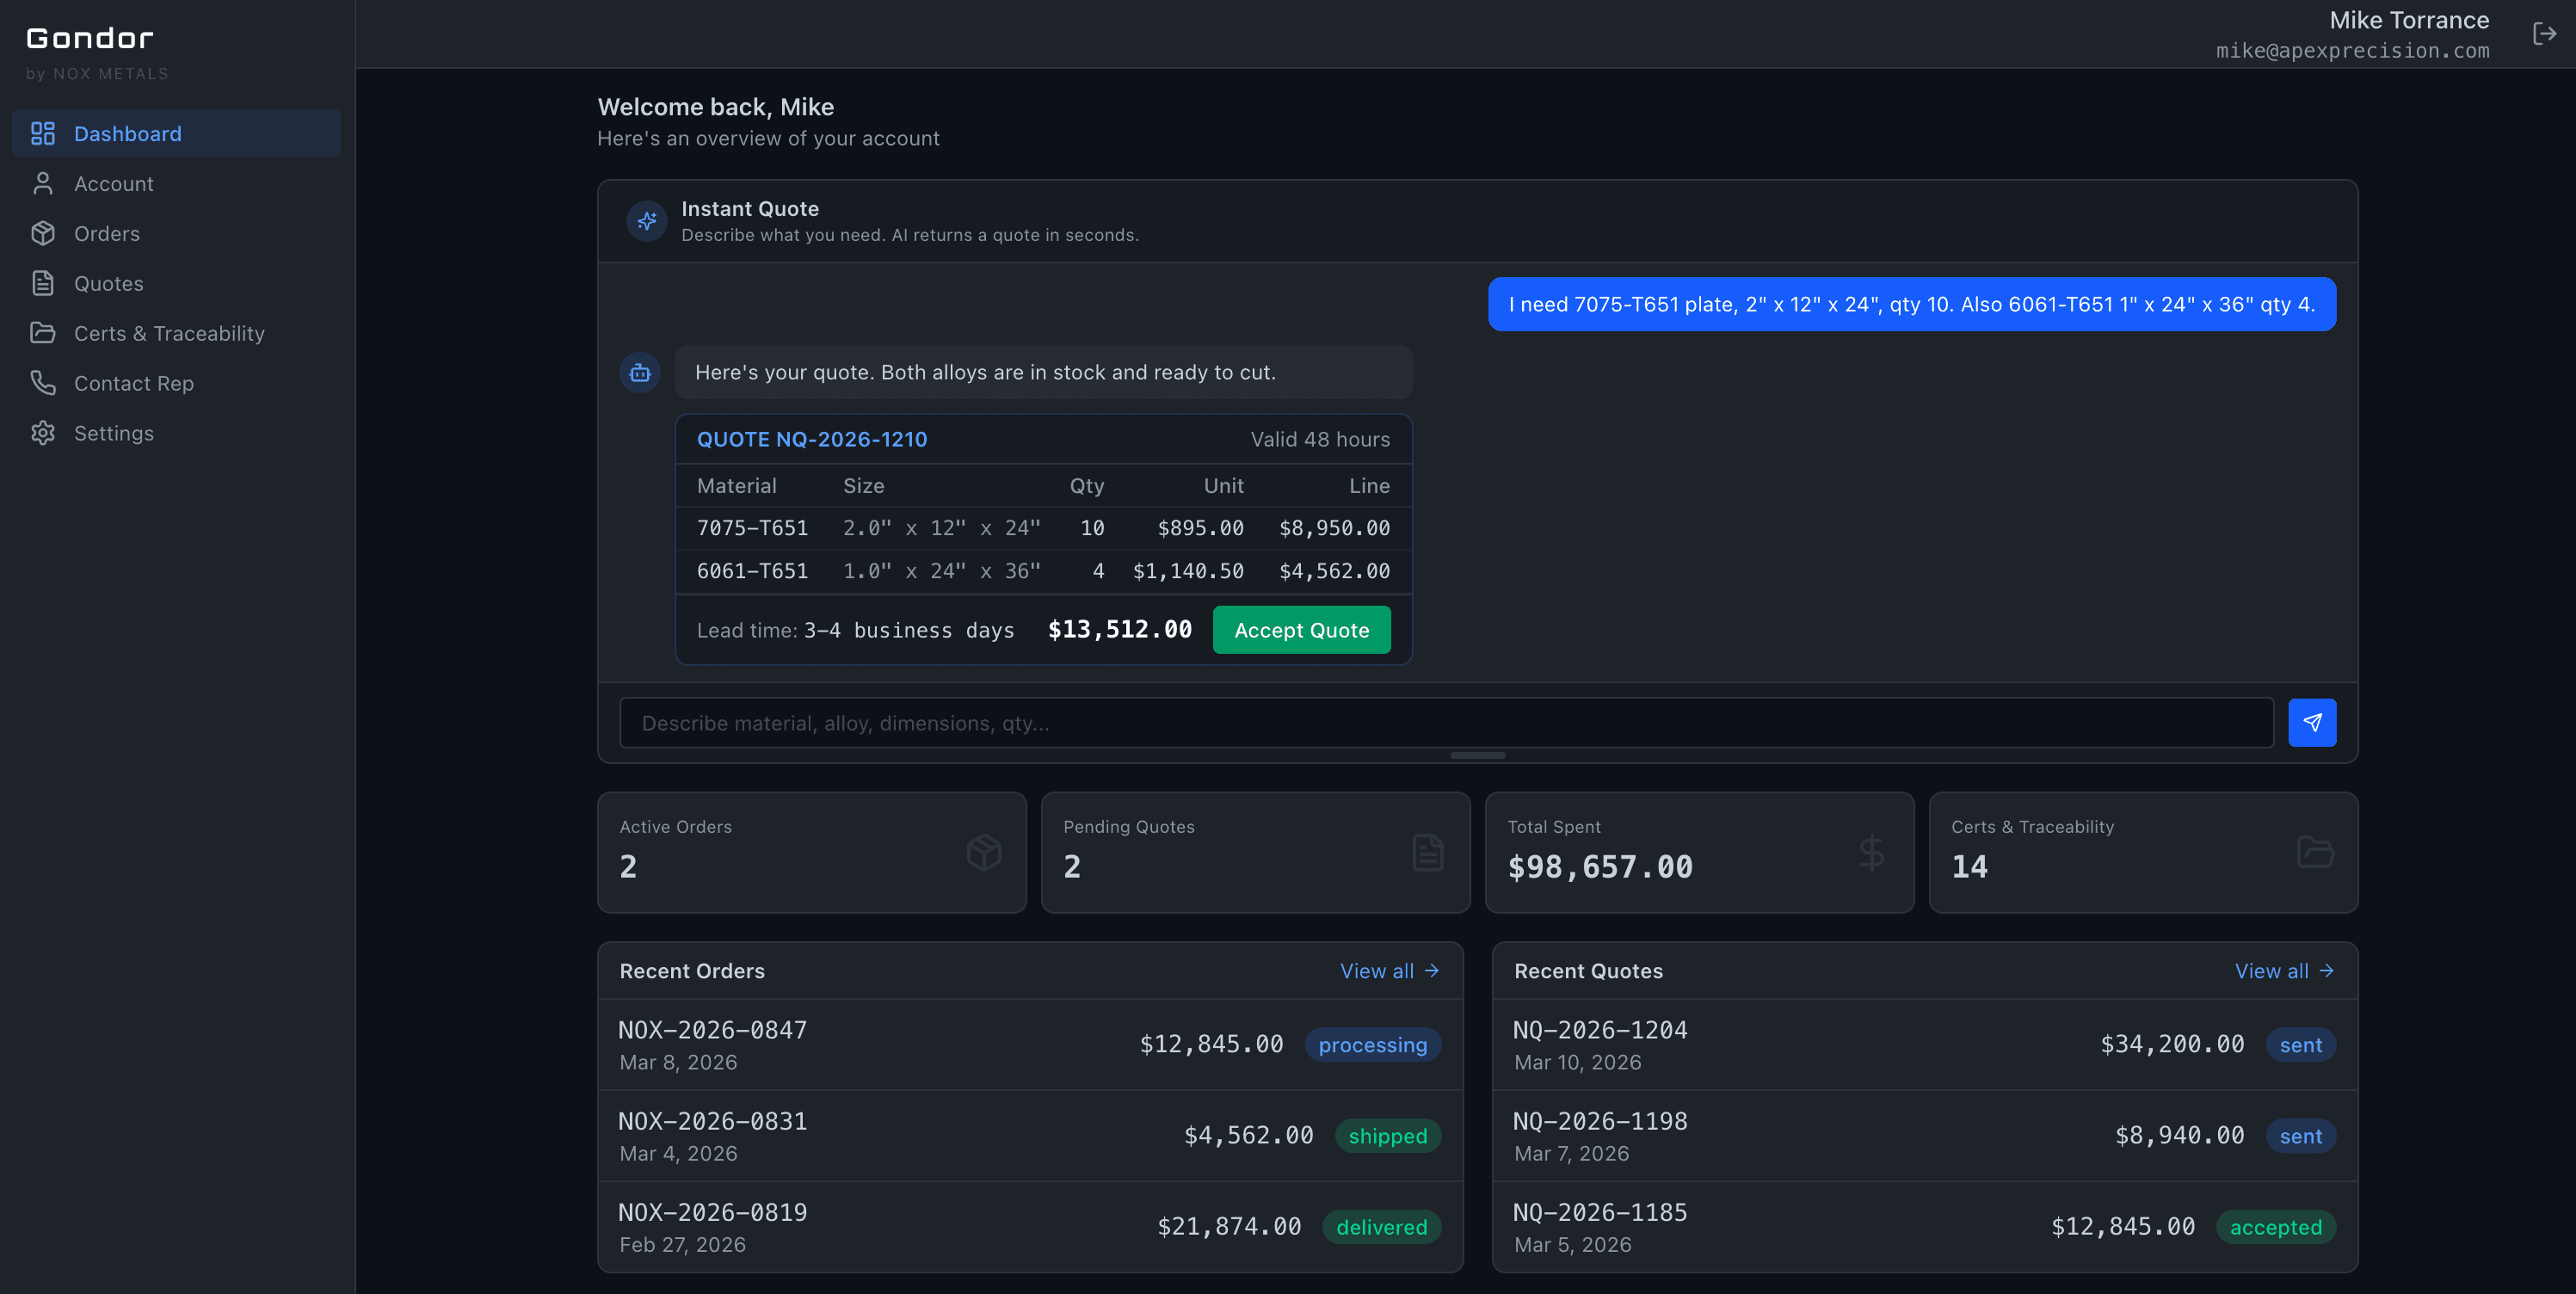Click the Certs & Traceability folder icon

pos(43,333)
